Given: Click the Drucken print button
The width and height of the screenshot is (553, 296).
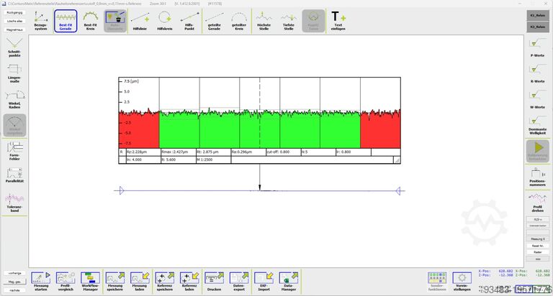Looking at the screenshot, I should (x=214, y=280).
